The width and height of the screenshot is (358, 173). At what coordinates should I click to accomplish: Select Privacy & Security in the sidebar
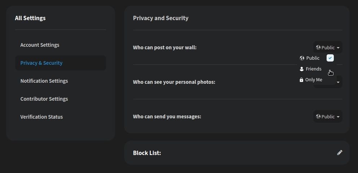(42, 63)
